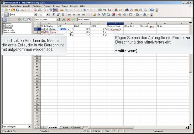Select Ergebnis style in the list
The height and width of the screenshot is (134, 194).
pyautogui.click(x=7, y=24)
